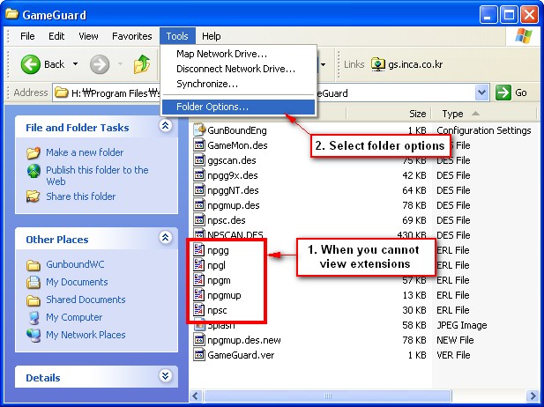Choose Synchronize in the Tools menu
544x407 pixels.
238,84
